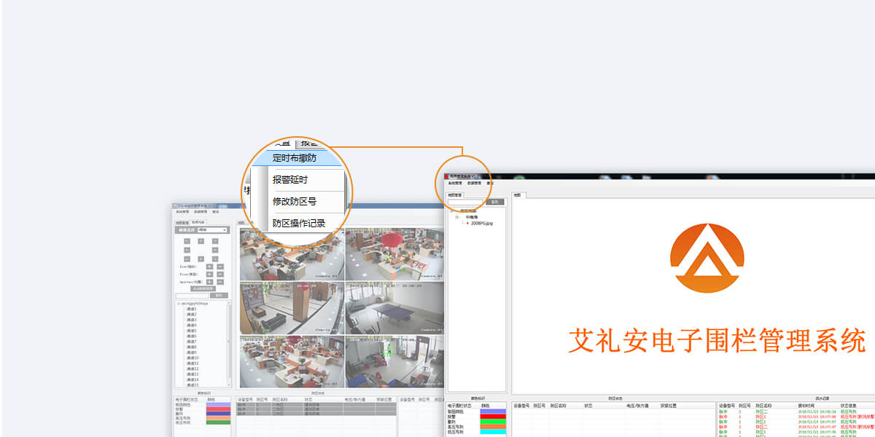Select 通道5 in channel list
875x437 pixels.
tap(191, 331)
